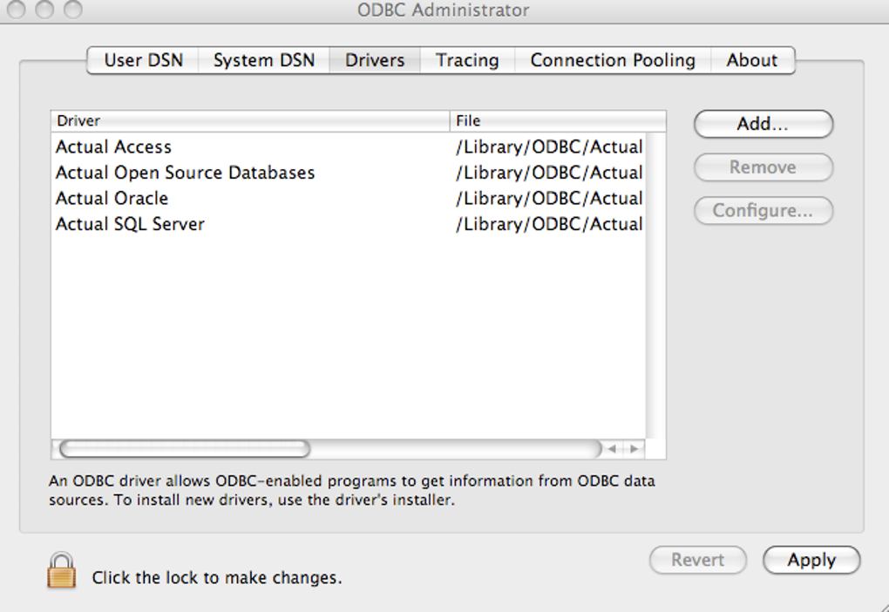Show the About tab
889x612 pixels.
pos(751,60)
